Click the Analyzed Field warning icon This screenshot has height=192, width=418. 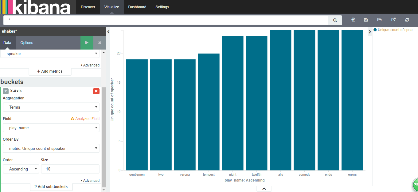(72, 118)
